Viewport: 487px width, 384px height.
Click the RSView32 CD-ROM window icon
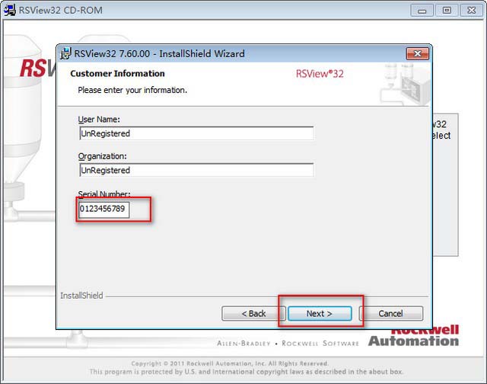(x=10, y=10)
